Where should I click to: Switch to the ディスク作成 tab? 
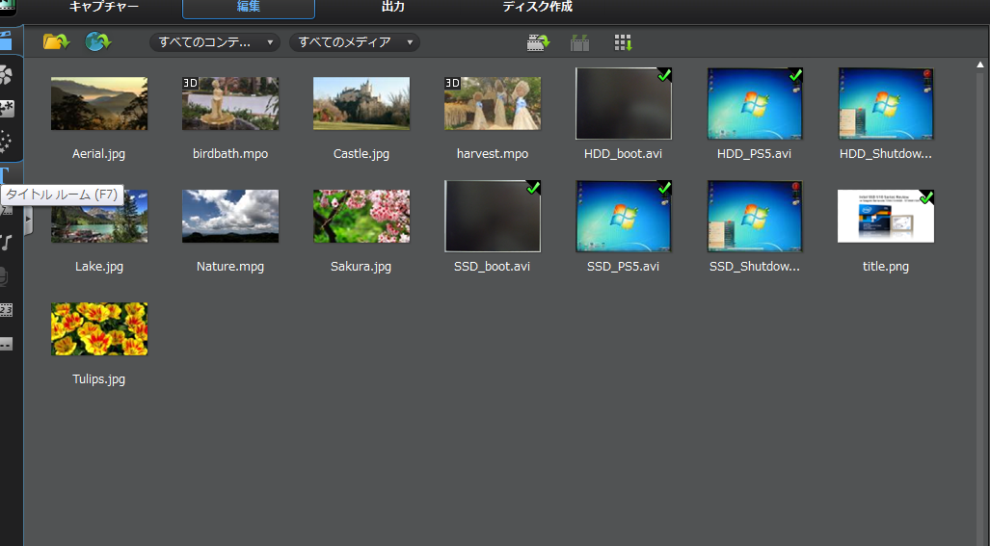[537, 7]
